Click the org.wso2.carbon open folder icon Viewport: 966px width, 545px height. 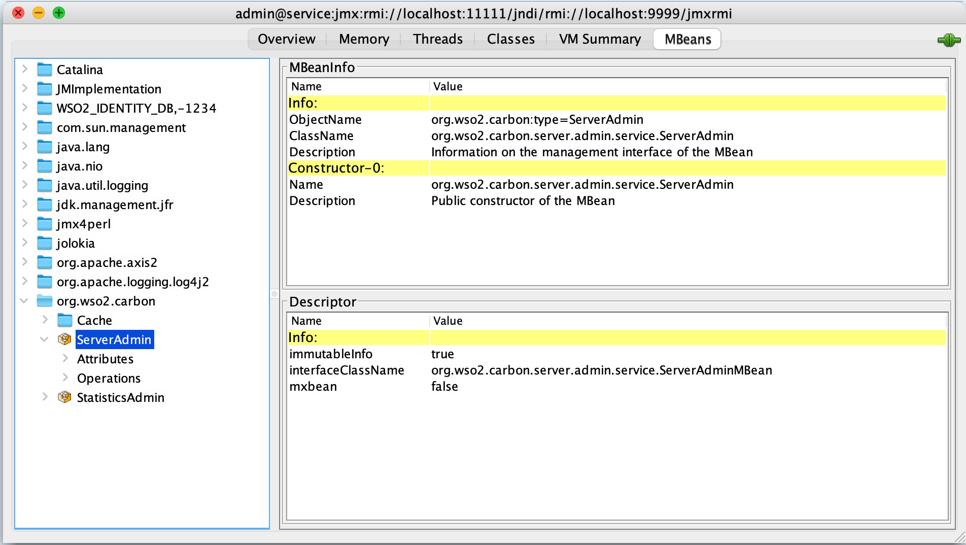click(45, 301)
